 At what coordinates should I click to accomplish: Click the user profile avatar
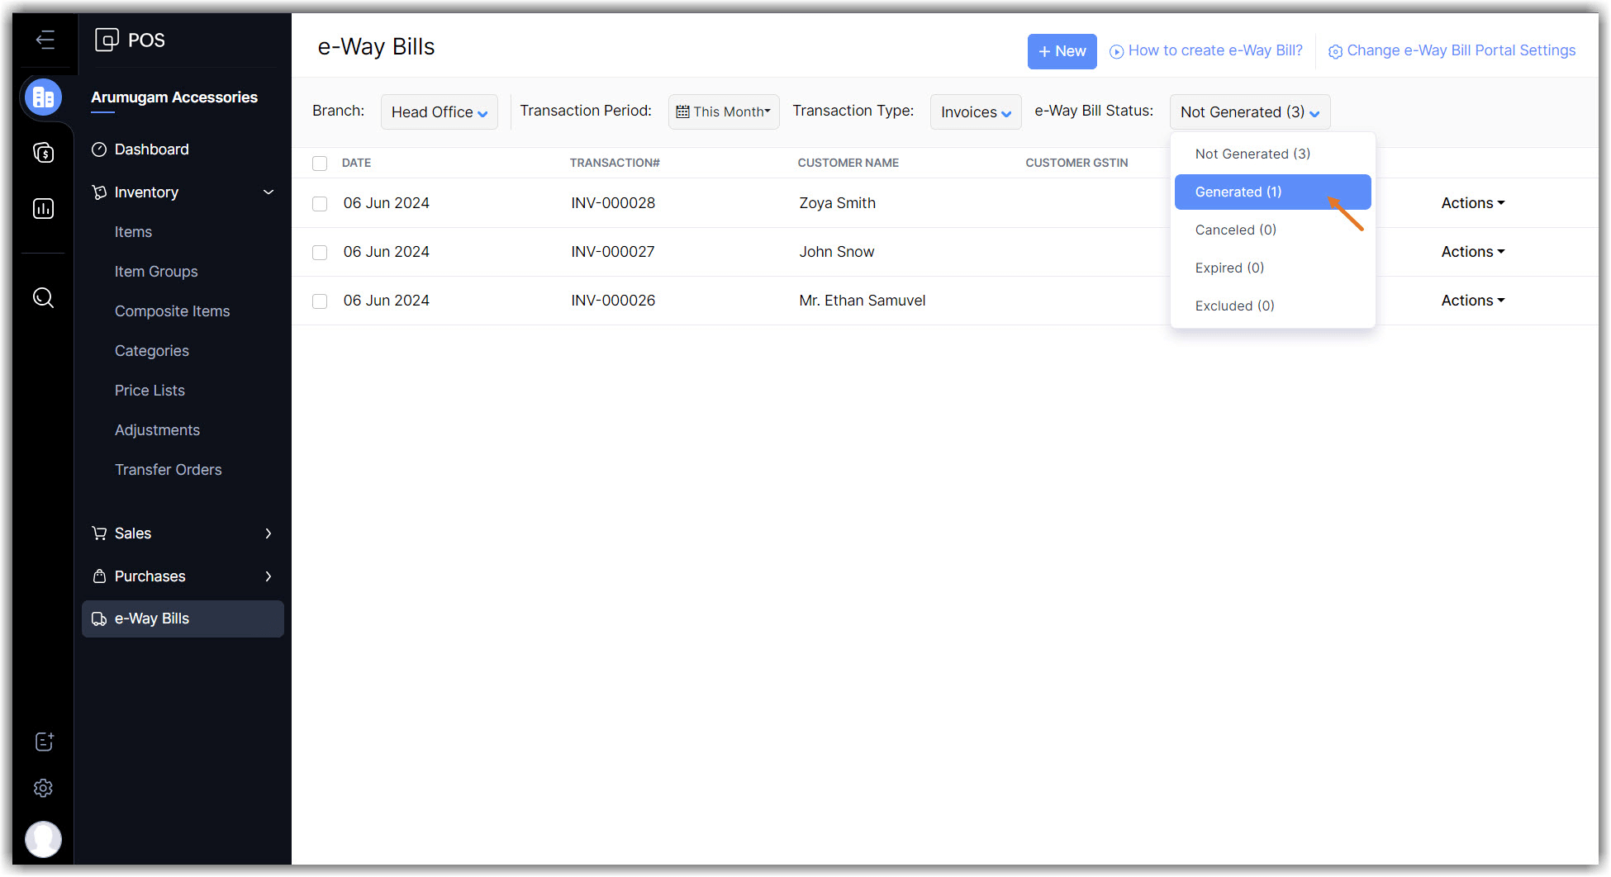(44, 839)
